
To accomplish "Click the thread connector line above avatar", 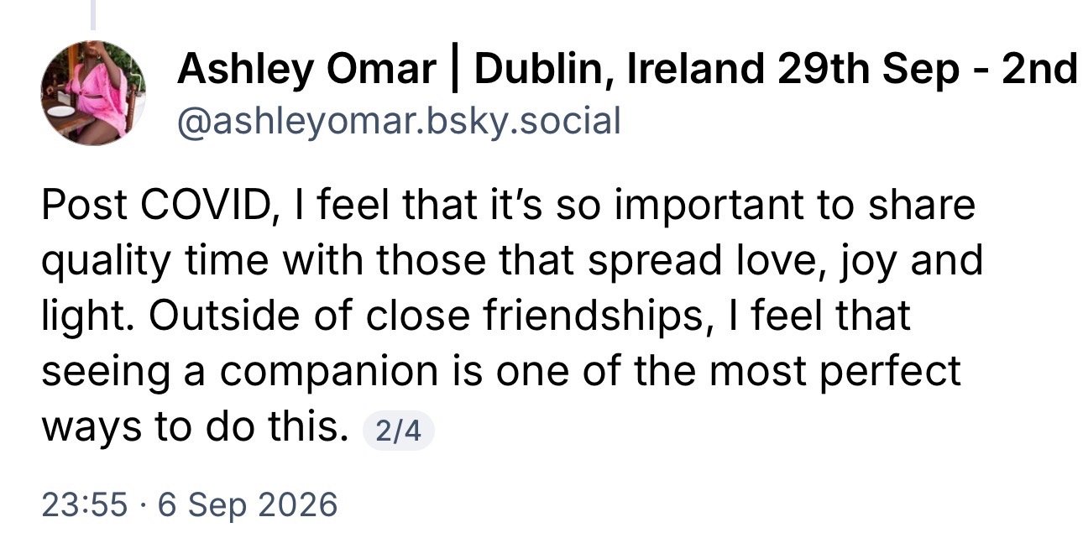I will (x=93, y=13).
